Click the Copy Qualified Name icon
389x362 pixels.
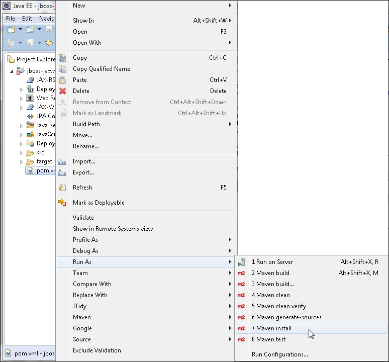pyautogui.click(x=62, y=69)
